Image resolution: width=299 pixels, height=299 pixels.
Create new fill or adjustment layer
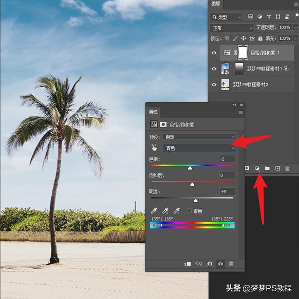click(257, 168)
